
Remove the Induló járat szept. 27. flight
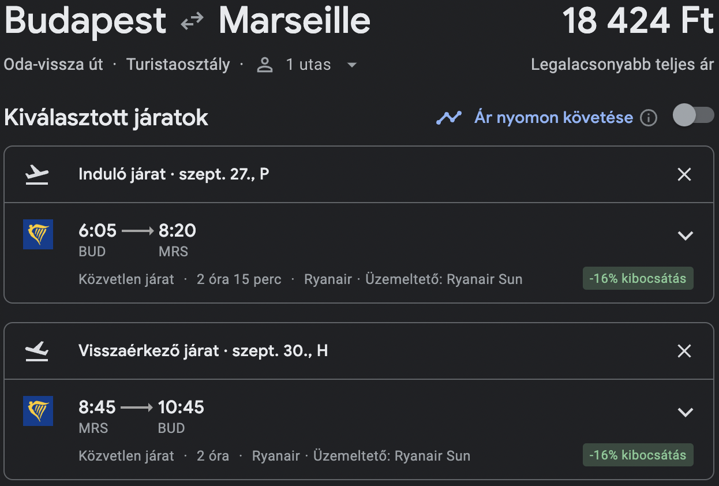[x=684, y=174]
